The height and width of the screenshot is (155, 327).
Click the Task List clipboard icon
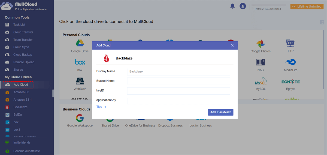[7, 25]
